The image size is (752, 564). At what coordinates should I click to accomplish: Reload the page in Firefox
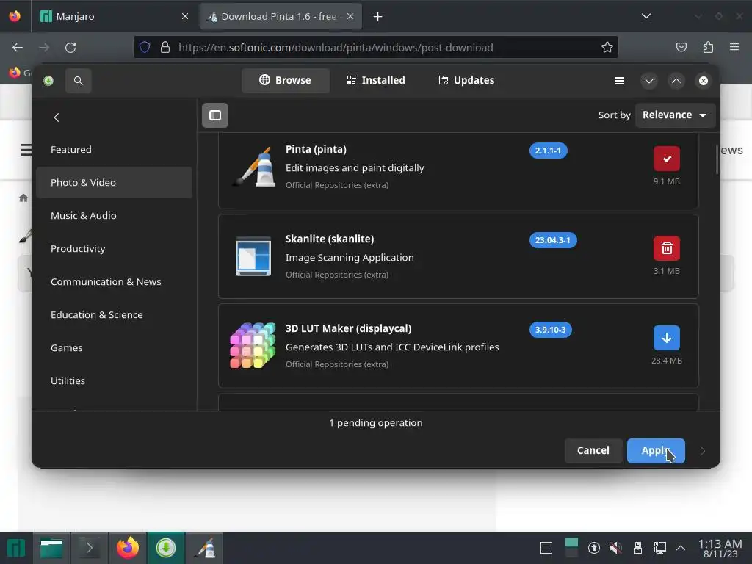click(x=70, y=48)
